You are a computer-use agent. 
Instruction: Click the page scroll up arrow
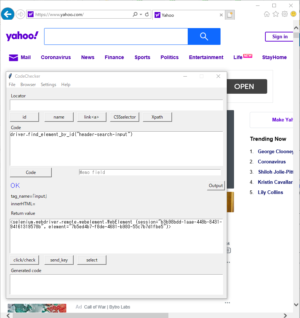(x=296, y=28)
